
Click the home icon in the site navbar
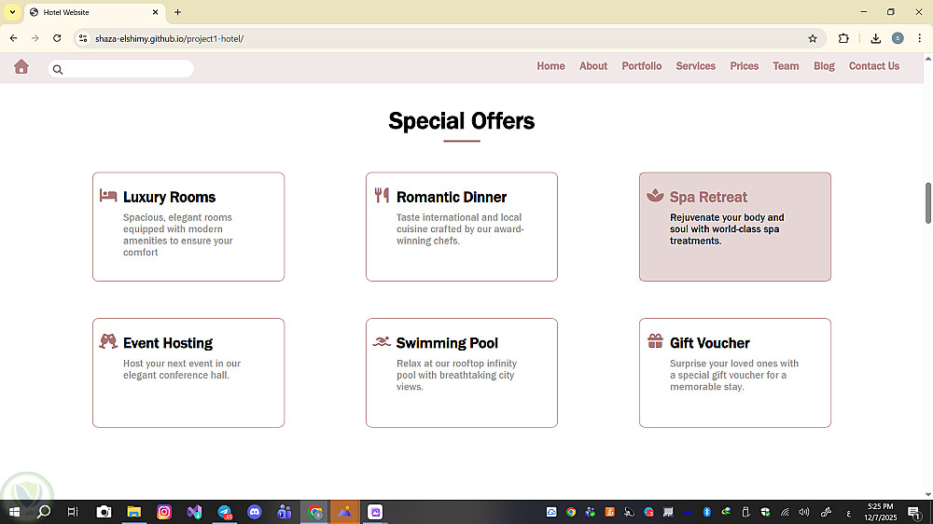pyautogui.click(x=21, y=66)
